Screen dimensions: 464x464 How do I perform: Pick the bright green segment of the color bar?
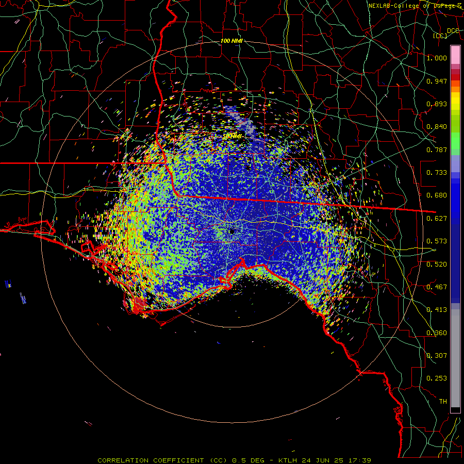coord(455,141)
